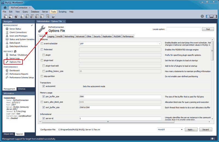The width and height of the screenshot is (219, 142).
Task: Click the horizontal scrollbar of options list
Action: coord(108,122)
